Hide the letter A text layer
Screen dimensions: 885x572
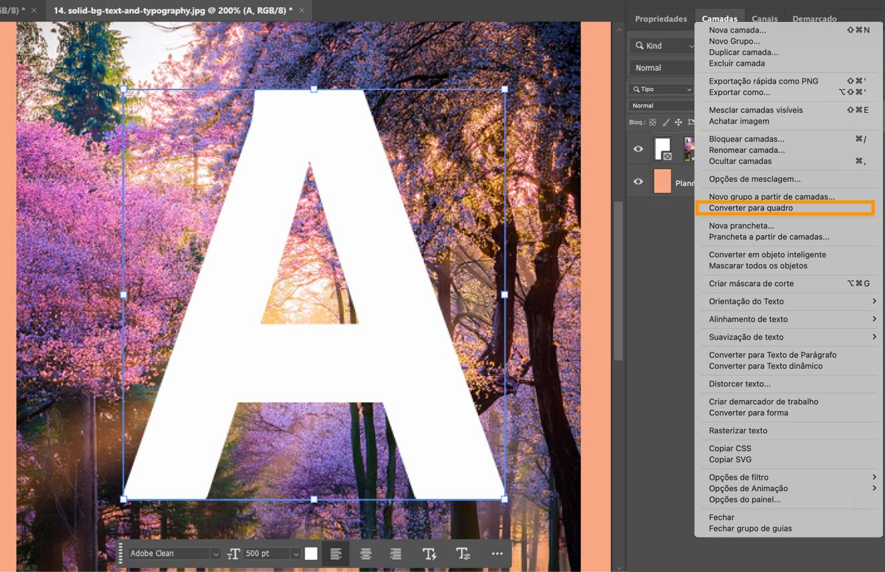[637, 148]
